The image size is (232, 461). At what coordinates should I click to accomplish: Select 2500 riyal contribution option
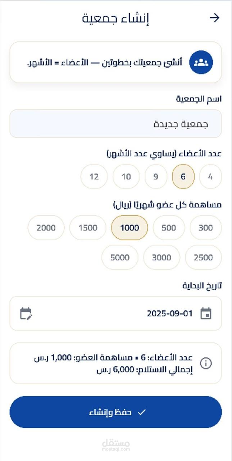click(x=203, y=258)
